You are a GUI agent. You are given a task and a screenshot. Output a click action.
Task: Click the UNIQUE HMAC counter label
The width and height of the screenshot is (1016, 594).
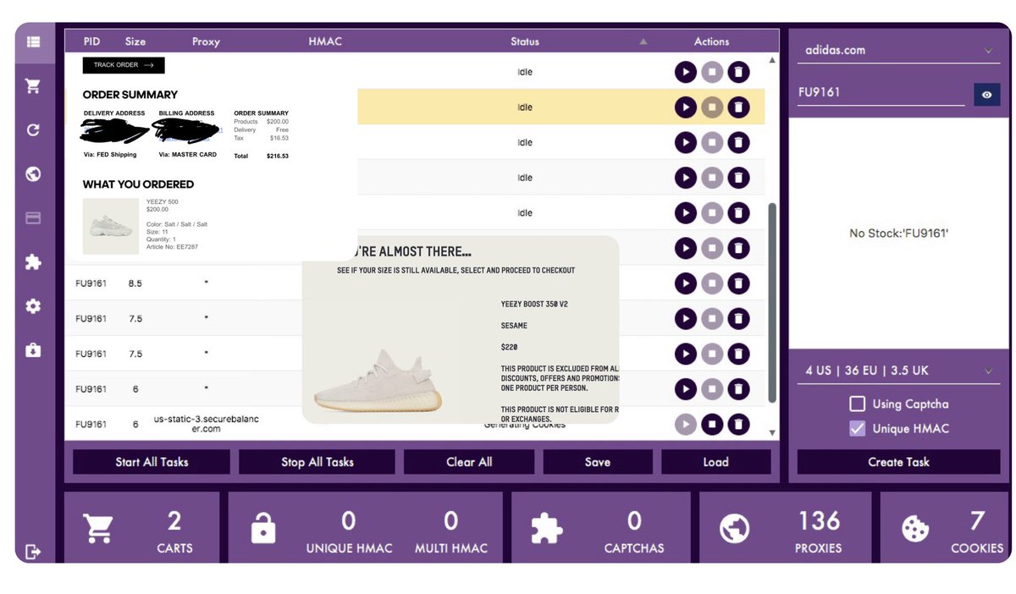(349, 548)
